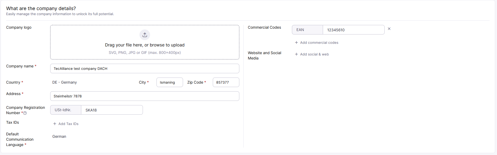Click the "Add social & web" link text
Image resolution: width=497 pixels, height=155 pixels.
coord(315,54)
